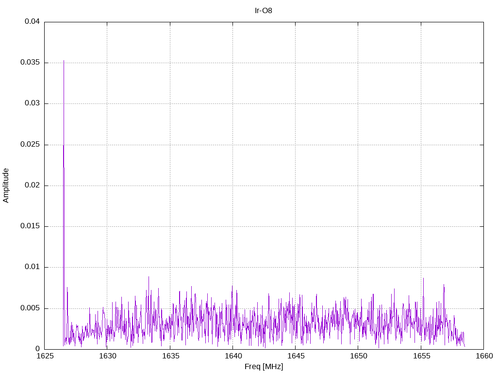Click the top of the tallest spectrum peak

click(64, 61)
